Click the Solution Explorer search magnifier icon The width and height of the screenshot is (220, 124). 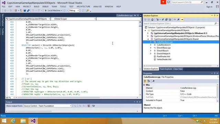click(x=216, y=23)
